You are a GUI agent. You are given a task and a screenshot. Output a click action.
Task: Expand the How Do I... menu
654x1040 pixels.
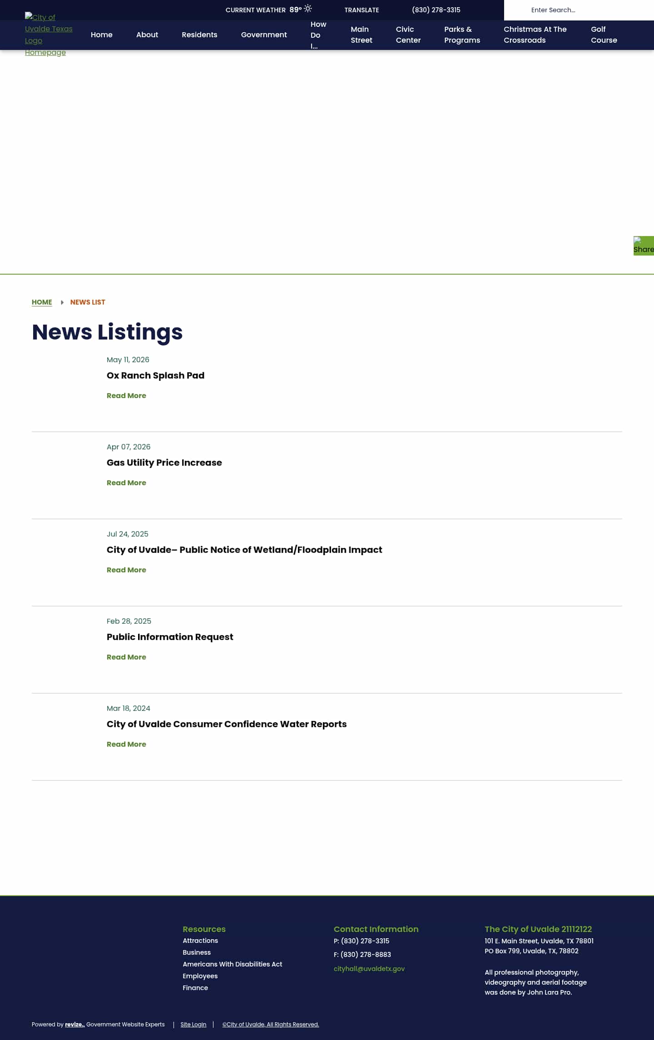click(x=318, y=35)
